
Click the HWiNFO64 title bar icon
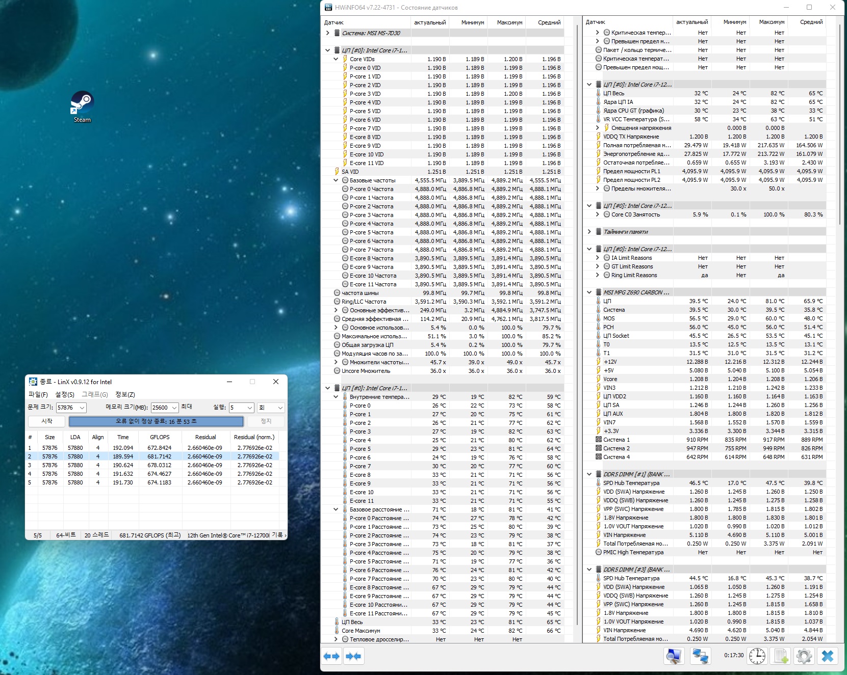pos(328,8)
